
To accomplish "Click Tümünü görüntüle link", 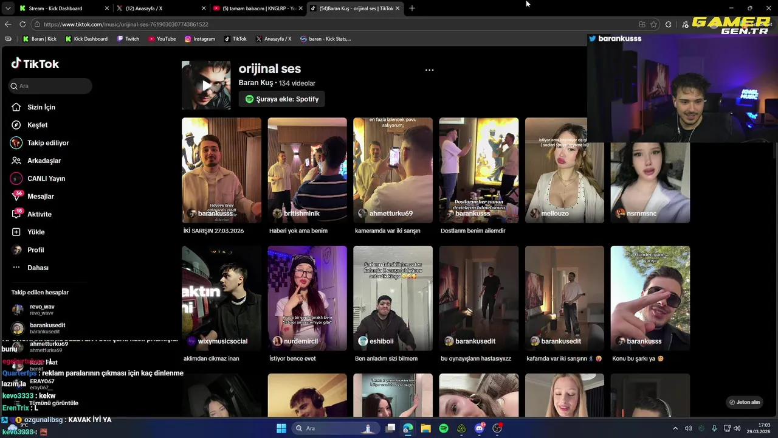I will (x=53, y=403).
